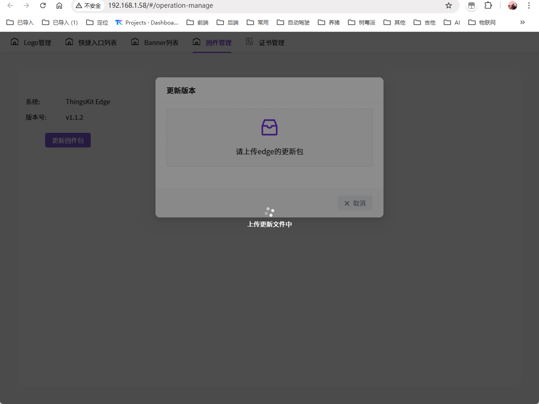
Task: Click the browser home icon
Action: 59,5
